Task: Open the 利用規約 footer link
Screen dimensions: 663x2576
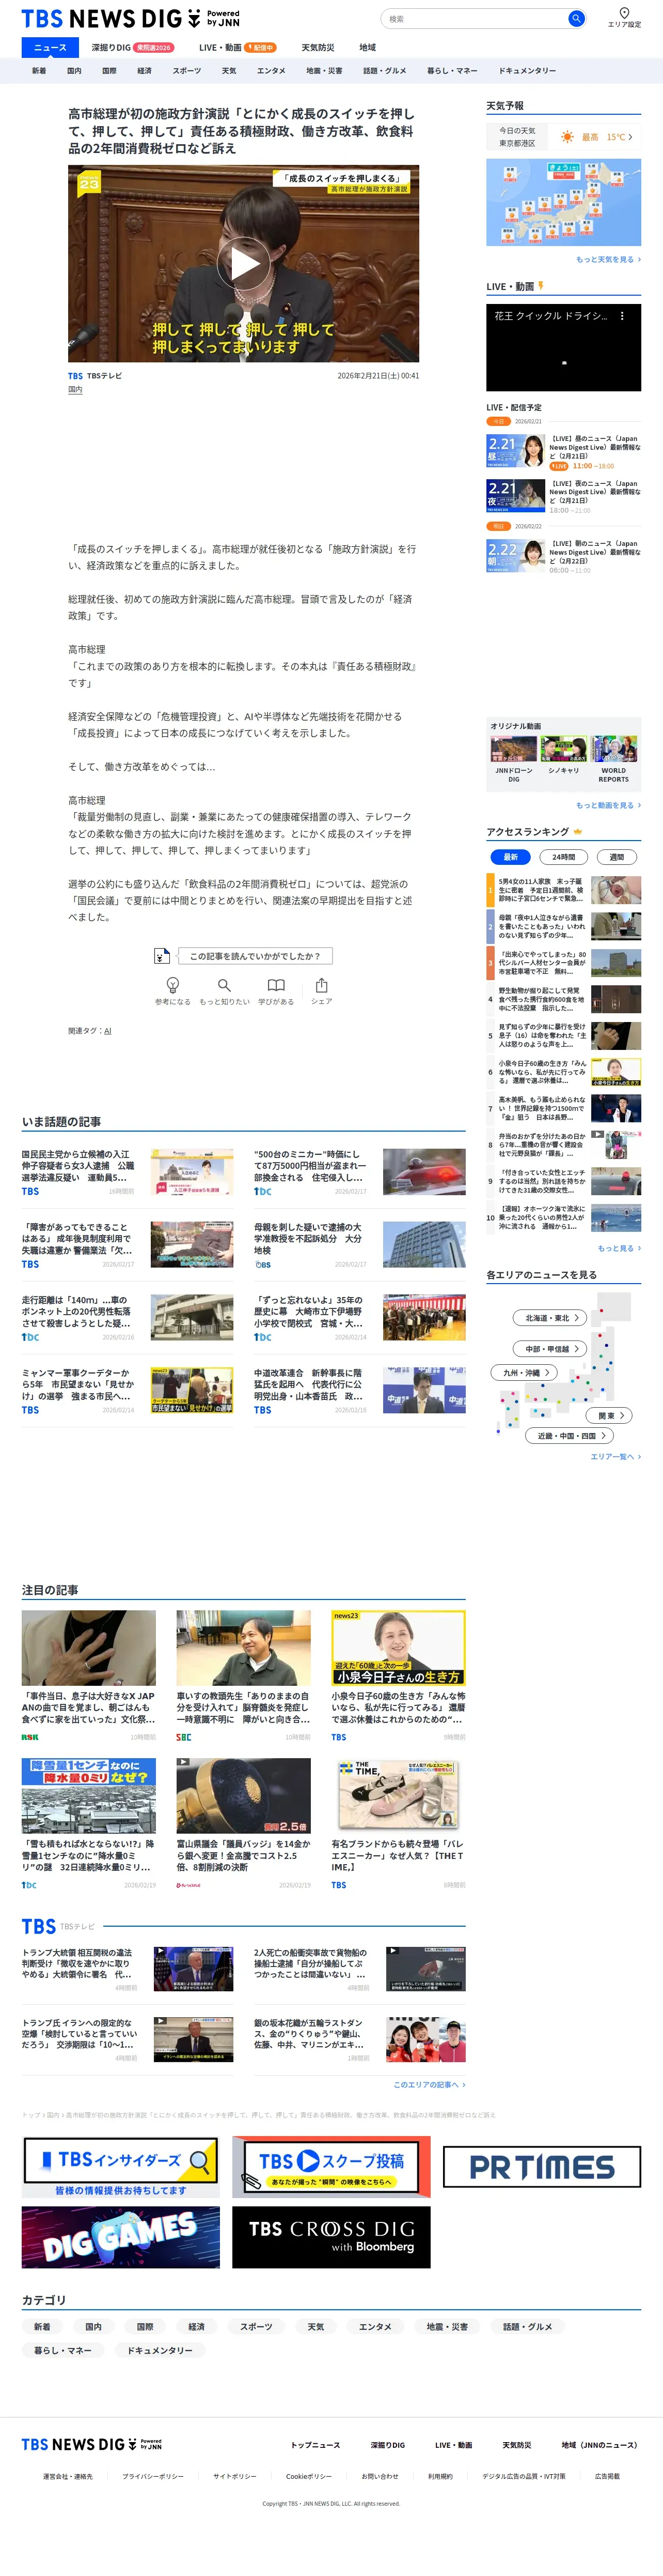Action: tap(440, 2476)
